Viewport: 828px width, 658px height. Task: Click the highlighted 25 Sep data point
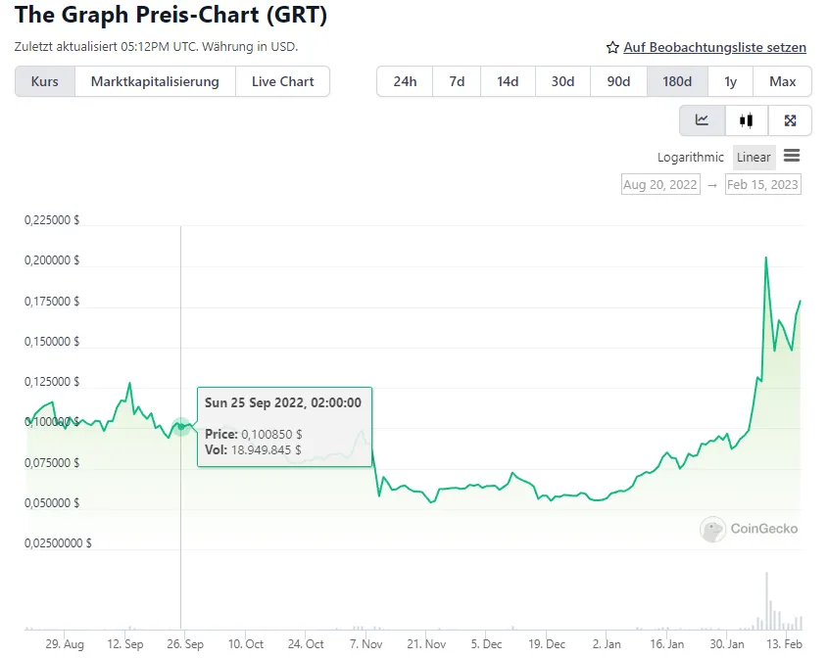pos(181,426)
